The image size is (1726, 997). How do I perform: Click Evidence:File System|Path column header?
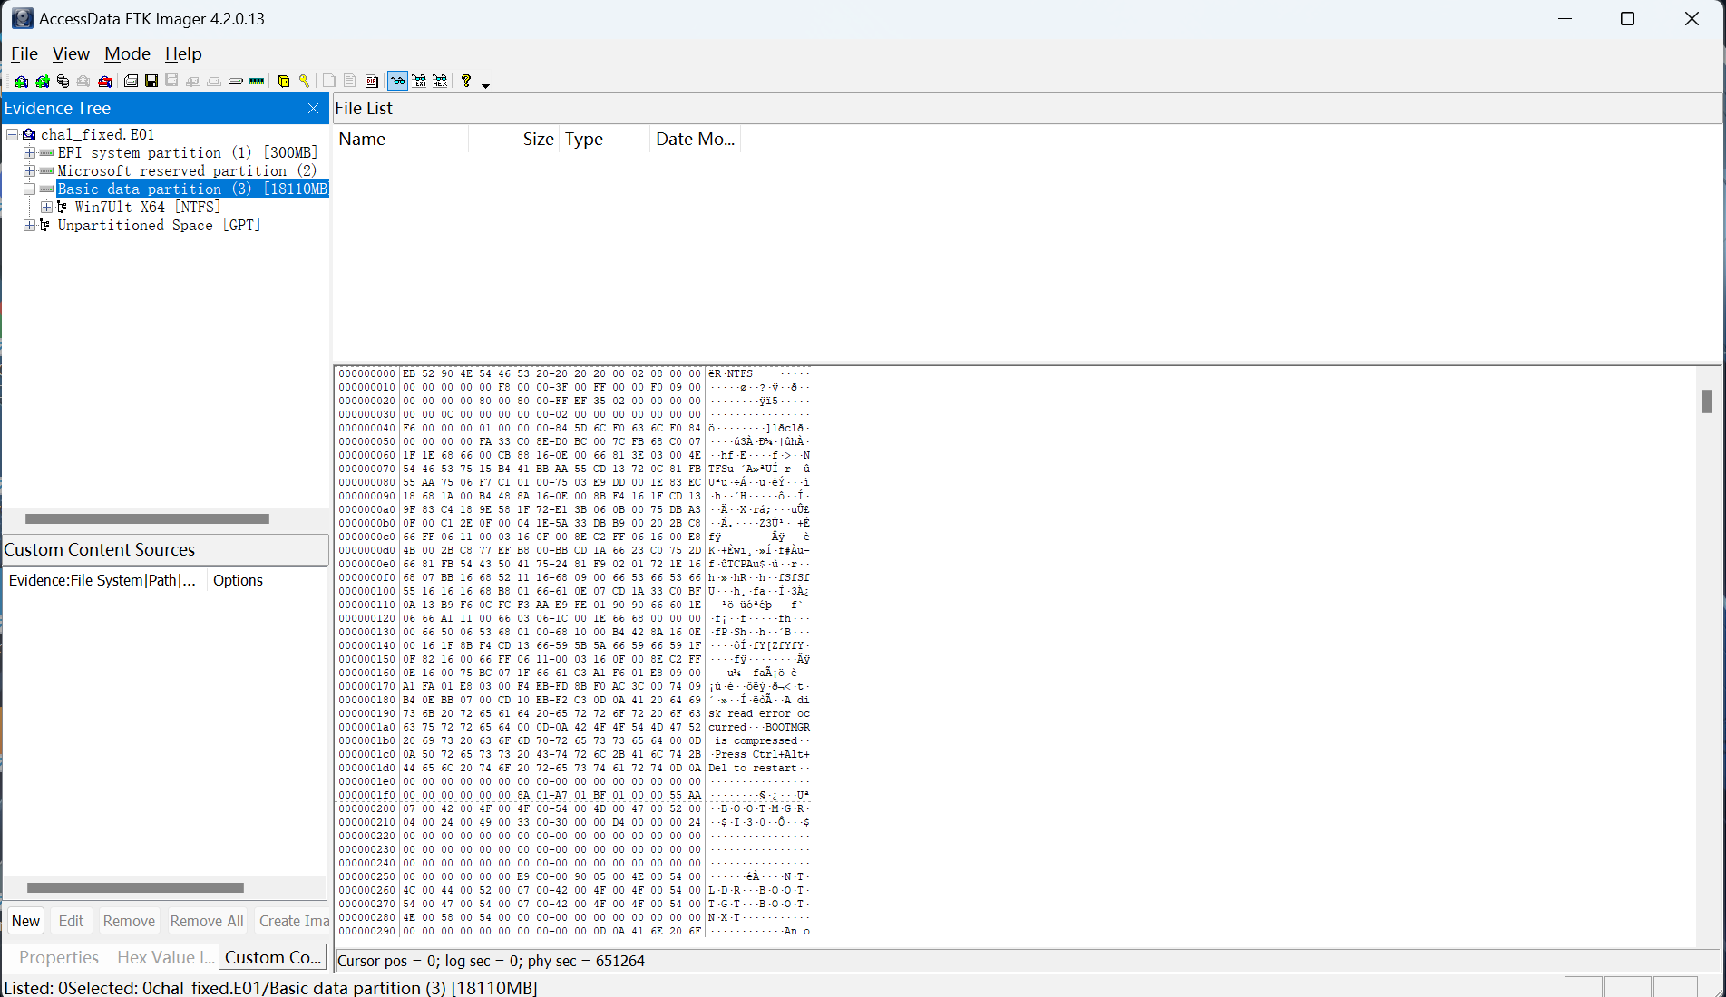pos(104,580)
